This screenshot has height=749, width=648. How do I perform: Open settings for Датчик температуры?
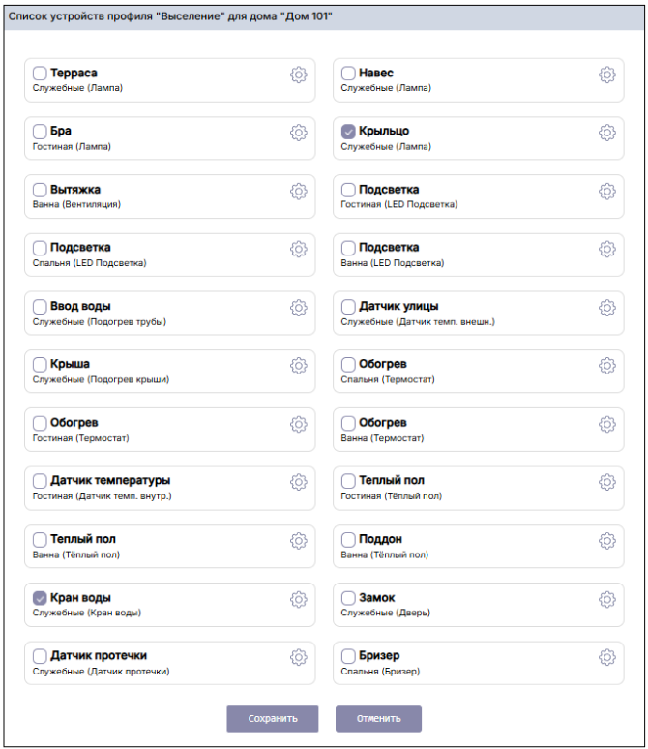[x=299, y=482]
